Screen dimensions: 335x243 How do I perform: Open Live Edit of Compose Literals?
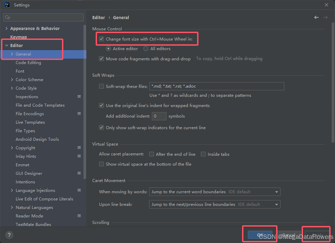[x=44, y=199]
